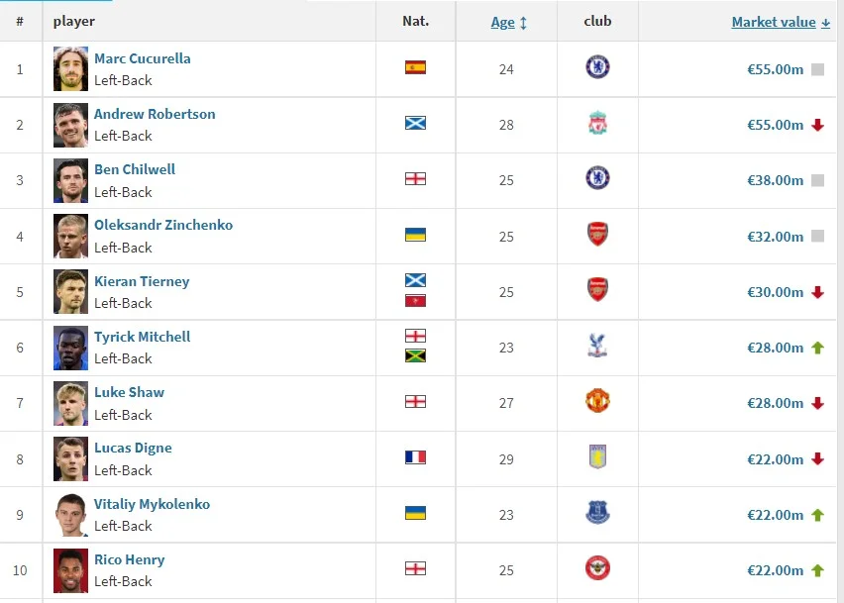Click Spain flag in Marc Cucurella row
Screen dimensions: 844x603
415,68
